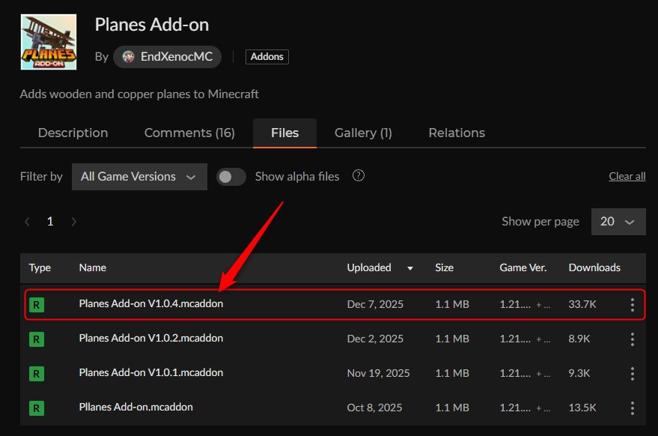Open the Planes Add-on V1.0.4.mcaddon file link
This screenshot has width=658, height=436.
click(x=150, y=304)
